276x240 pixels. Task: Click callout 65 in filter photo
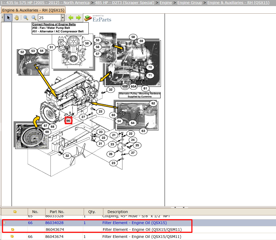[113, 115]
